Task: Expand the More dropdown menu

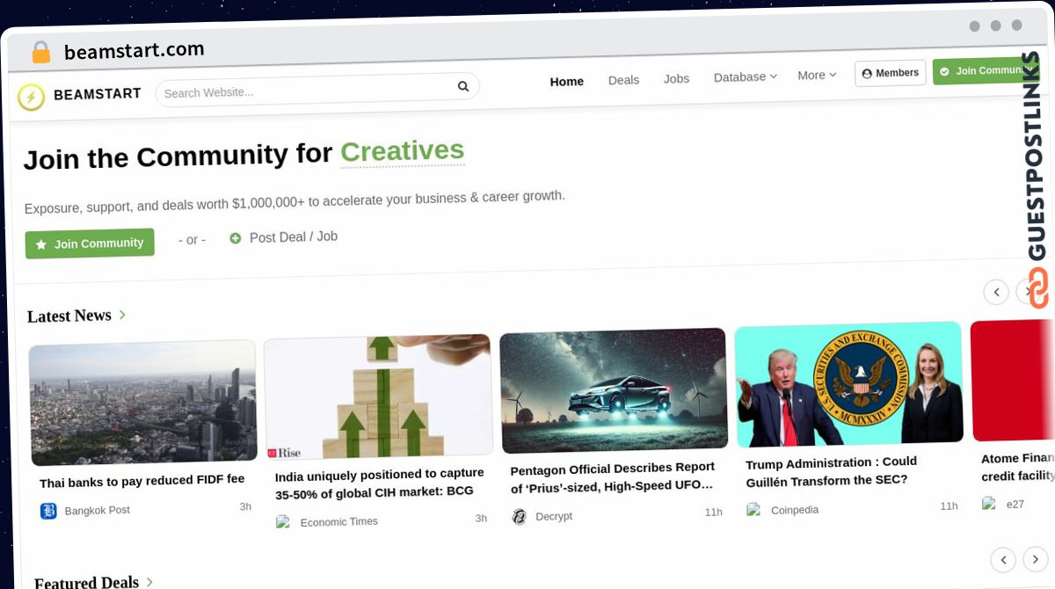Action: tap(817, 76)
